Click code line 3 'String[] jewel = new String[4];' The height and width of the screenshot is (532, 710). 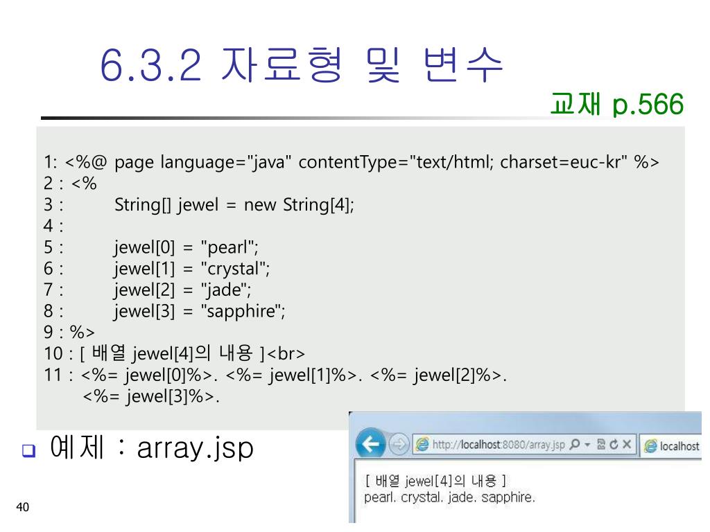(234, 205)
